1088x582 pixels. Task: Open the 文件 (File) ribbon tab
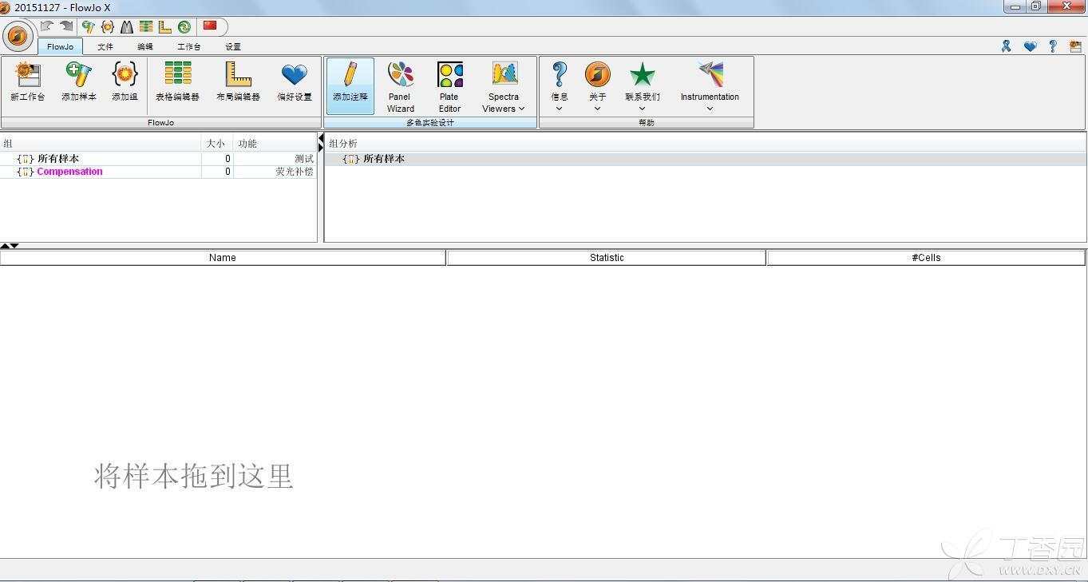[105, 47]
